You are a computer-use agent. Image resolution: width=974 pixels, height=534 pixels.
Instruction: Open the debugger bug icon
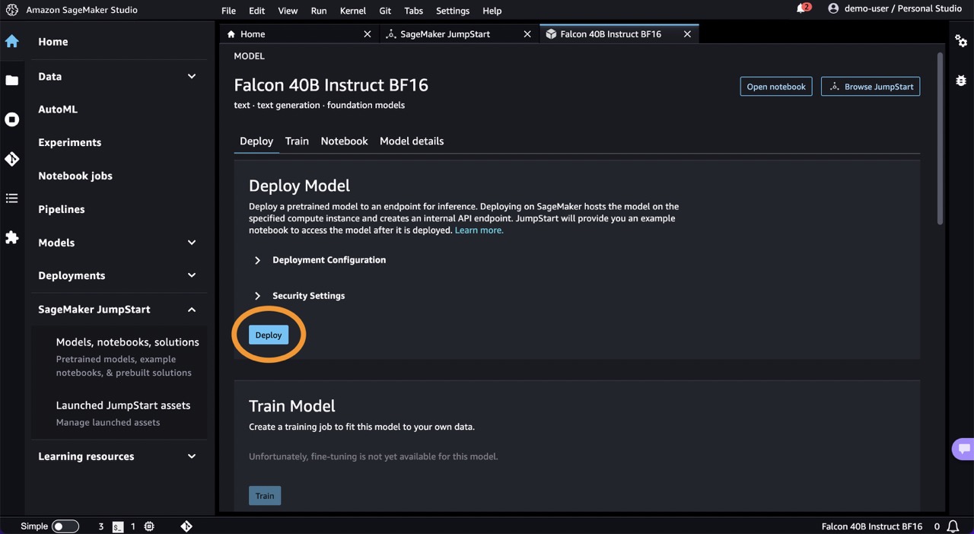(961, 80)
